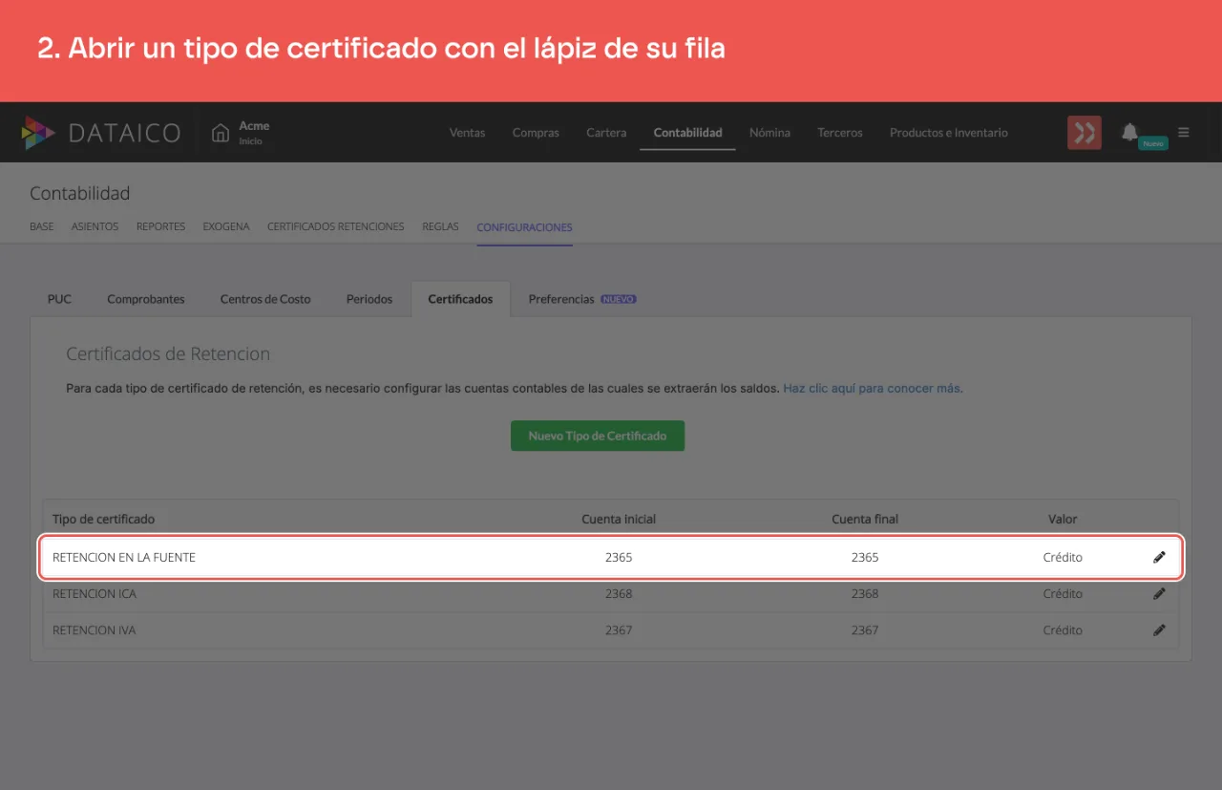The height and width of the screenshot is (790, 1222).
Task: Edit RETENCION ICA with pencil icon
Action: [x=1159, y=593]
